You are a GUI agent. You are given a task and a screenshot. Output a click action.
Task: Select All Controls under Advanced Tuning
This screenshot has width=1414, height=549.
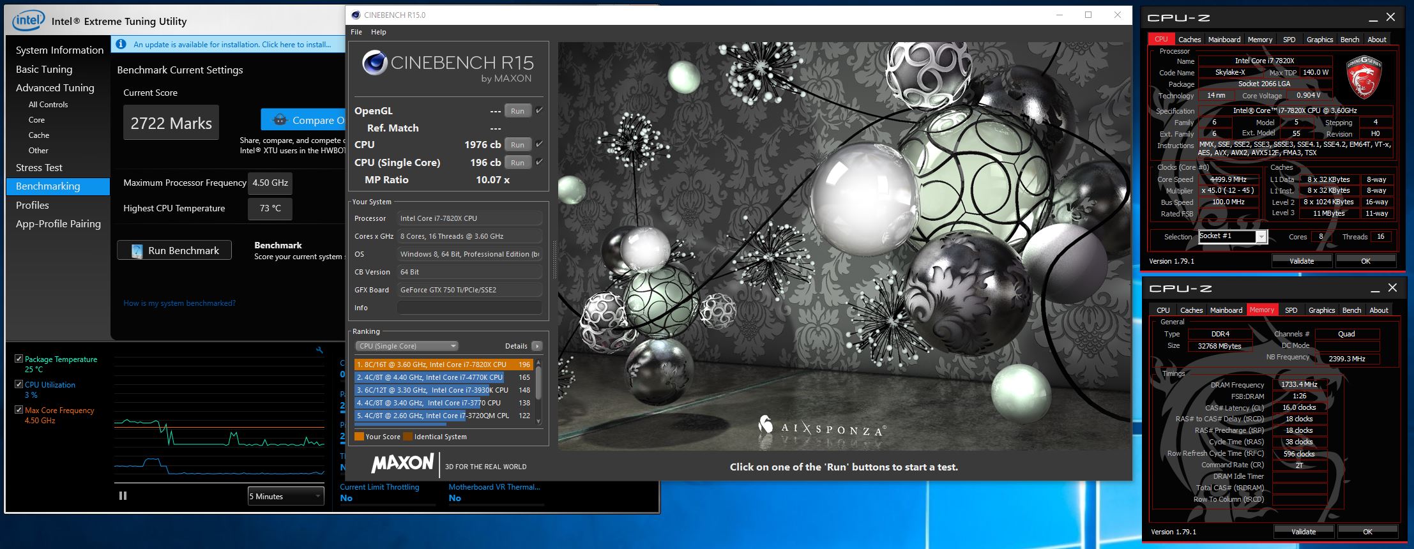48,105
